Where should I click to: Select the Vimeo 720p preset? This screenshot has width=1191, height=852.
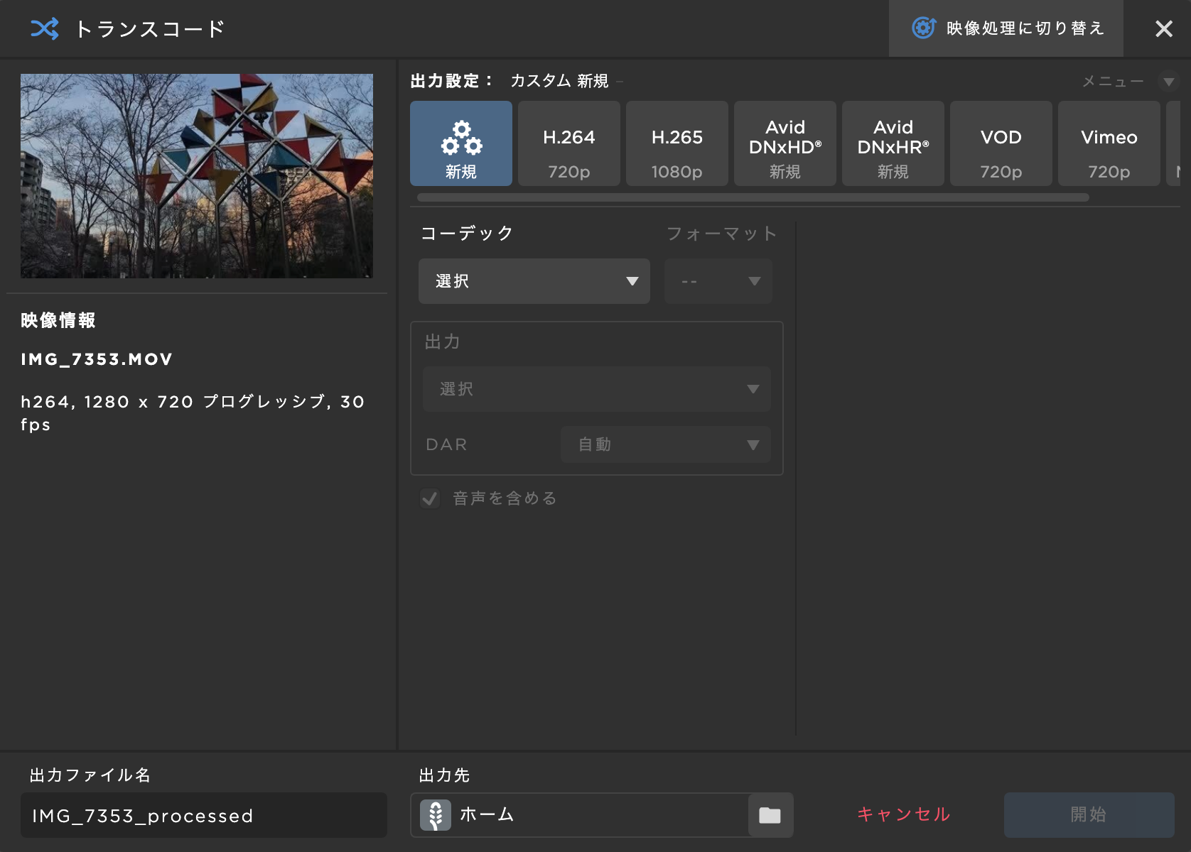point(1109,143)
